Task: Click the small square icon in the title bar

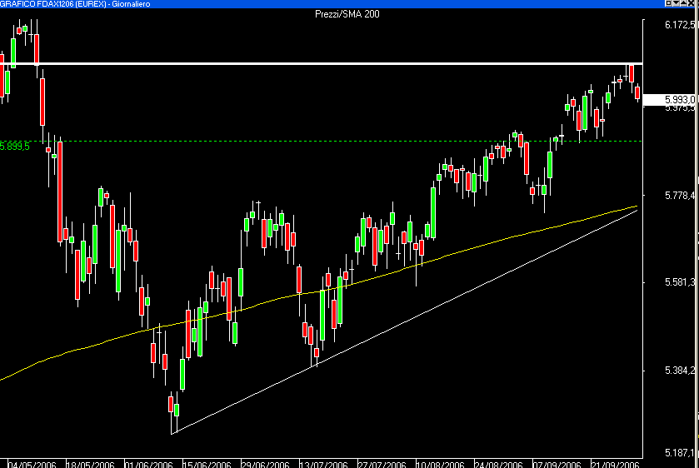Action: tap(668, 3)
